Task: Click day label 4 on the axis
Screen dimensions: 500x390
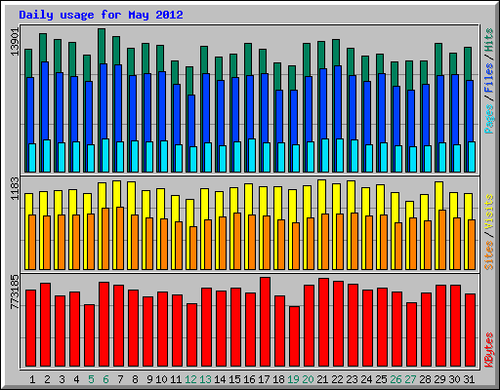Action: coord(76,379)
